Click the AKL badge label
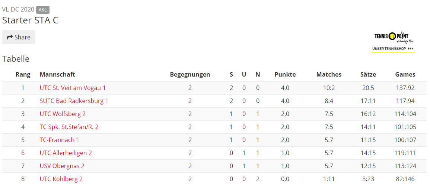430x190 pixels. [x=43, y=10]
